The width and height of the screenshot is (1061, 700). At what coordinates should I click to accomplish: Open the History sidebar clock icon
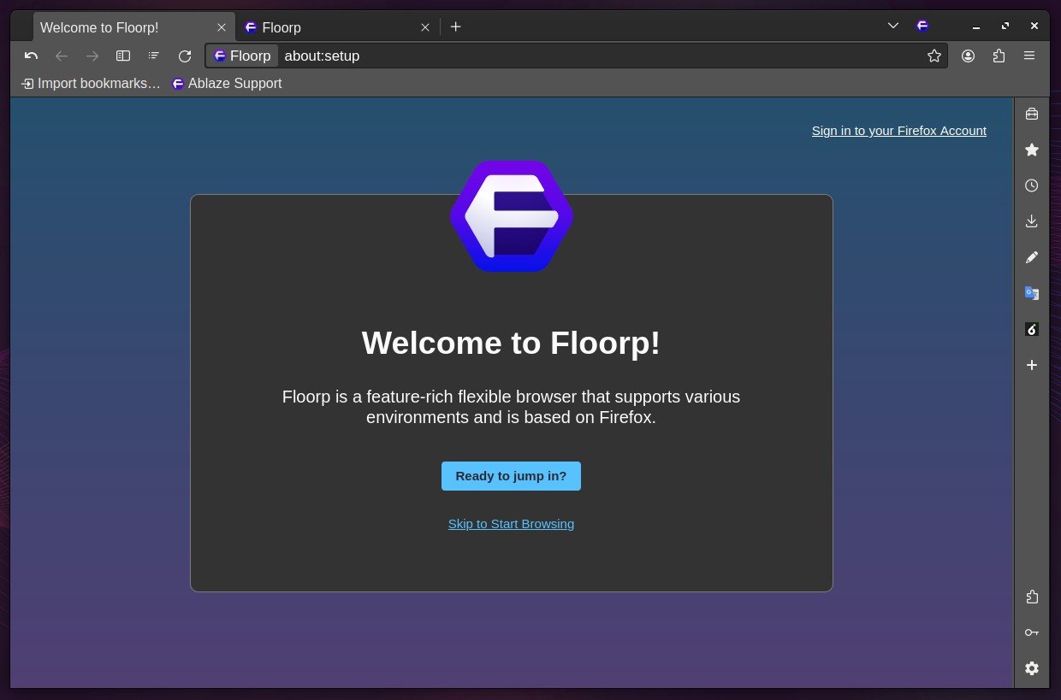coord(1031,185)
